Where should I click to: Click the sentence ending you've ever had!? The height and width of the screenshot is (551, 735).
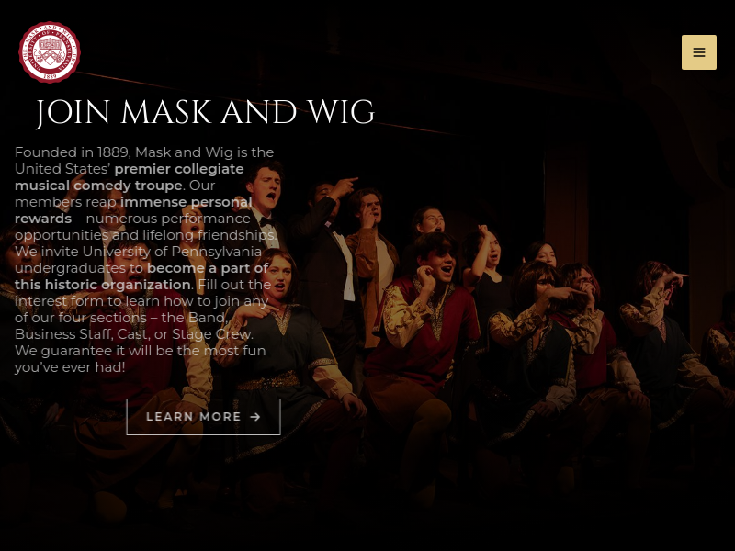tap(141, 359)
